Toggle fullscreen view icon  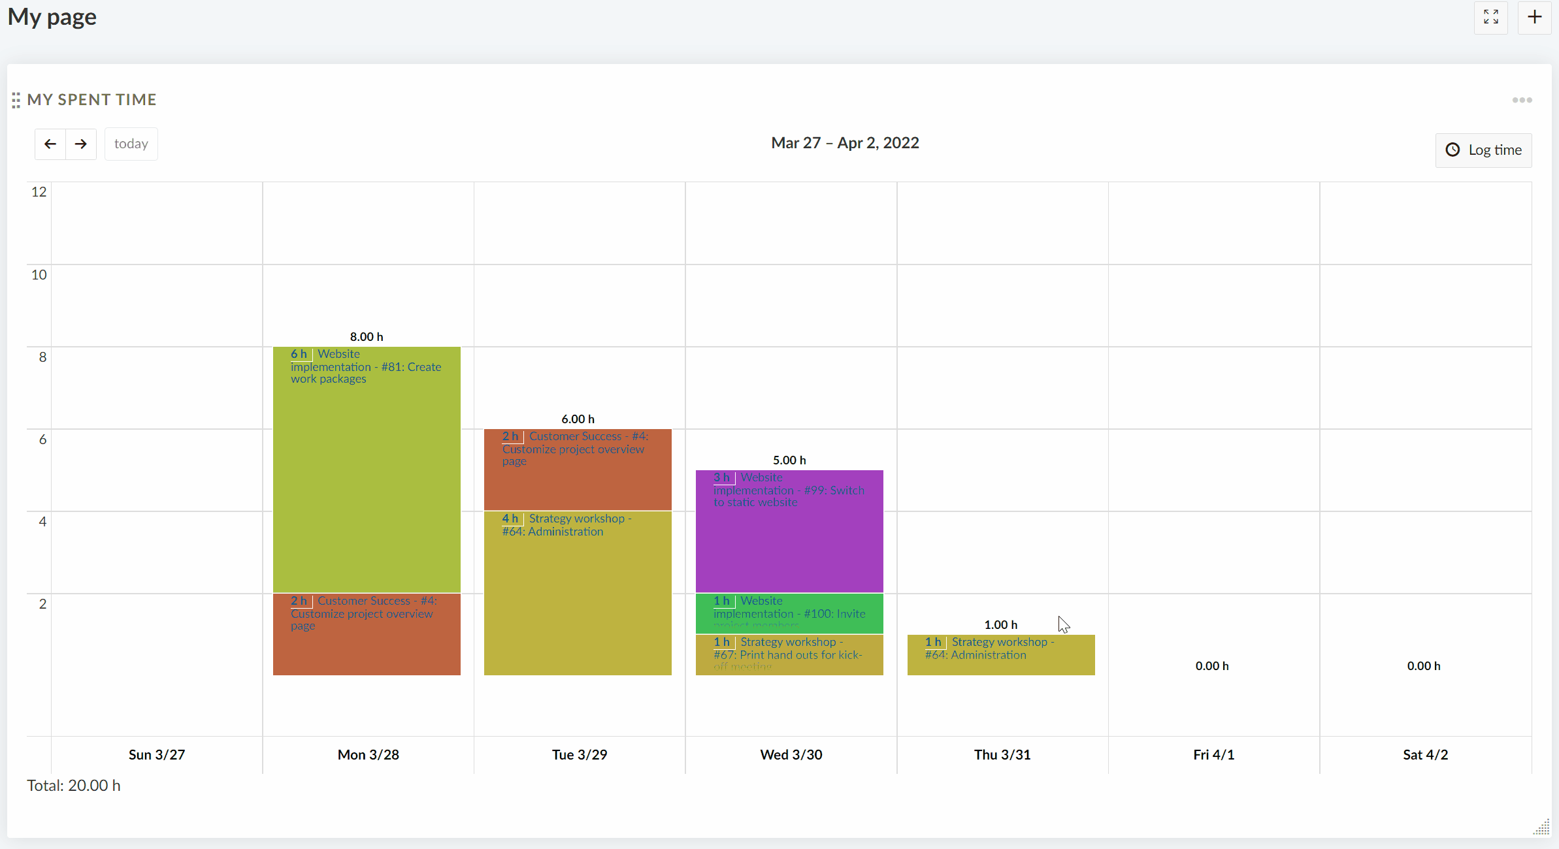(1490, 17)
